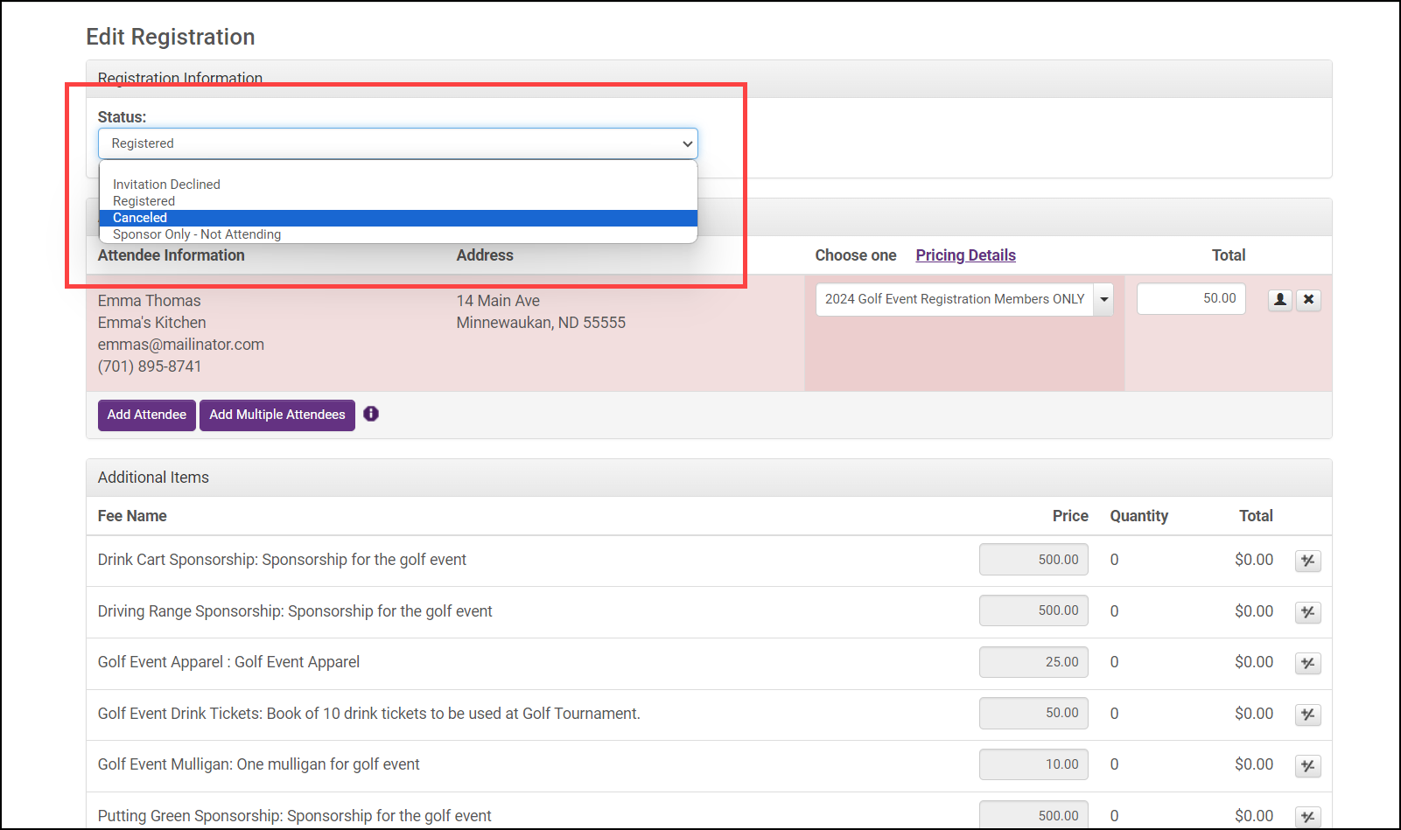This screenshot has height=830, width=1401.
Task: Click plus/minus icon for Driving Range Sponsorship
Action: coord(1307,612)
